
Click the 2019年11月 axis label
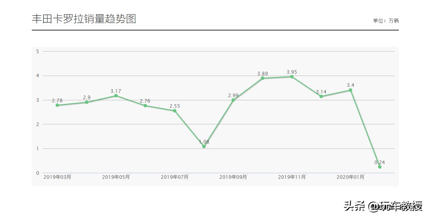tap(292, 177)
